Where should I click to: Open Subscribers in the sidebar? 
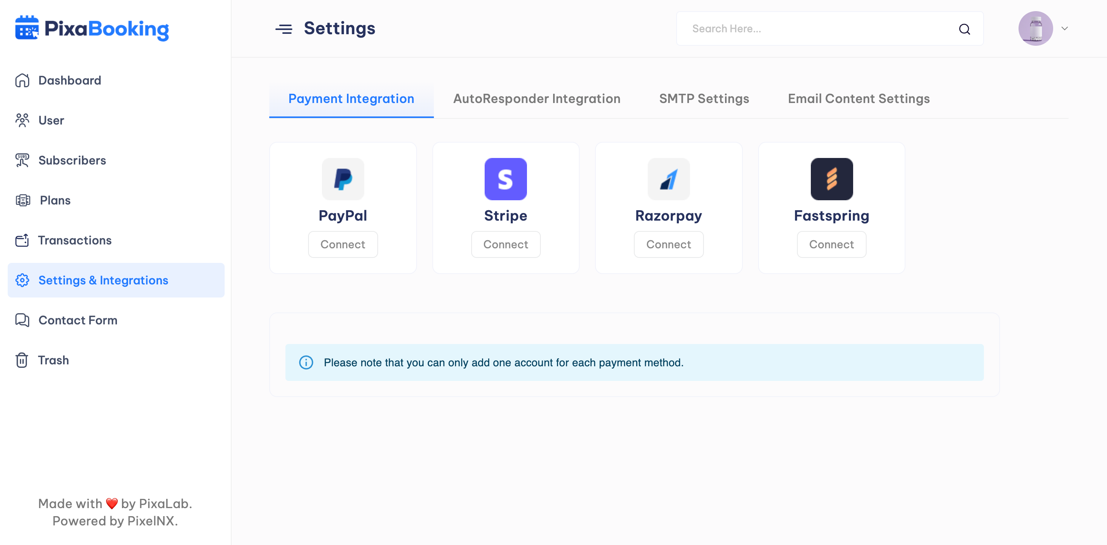click(116, 160)
